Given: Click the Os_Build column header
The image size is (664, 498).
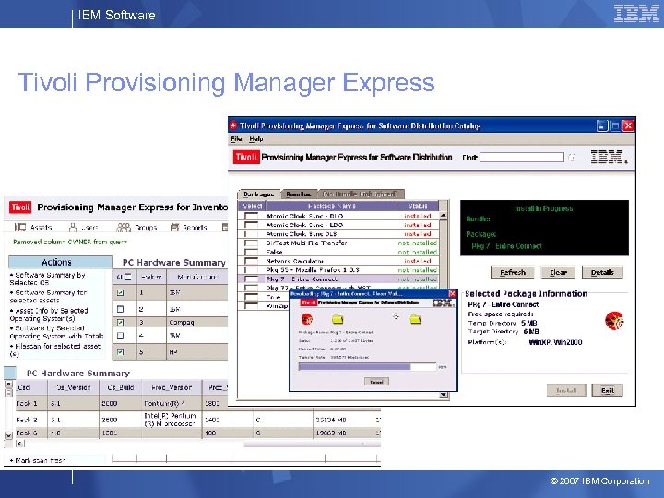Looking at the screenshot, I should coord(121,387).
